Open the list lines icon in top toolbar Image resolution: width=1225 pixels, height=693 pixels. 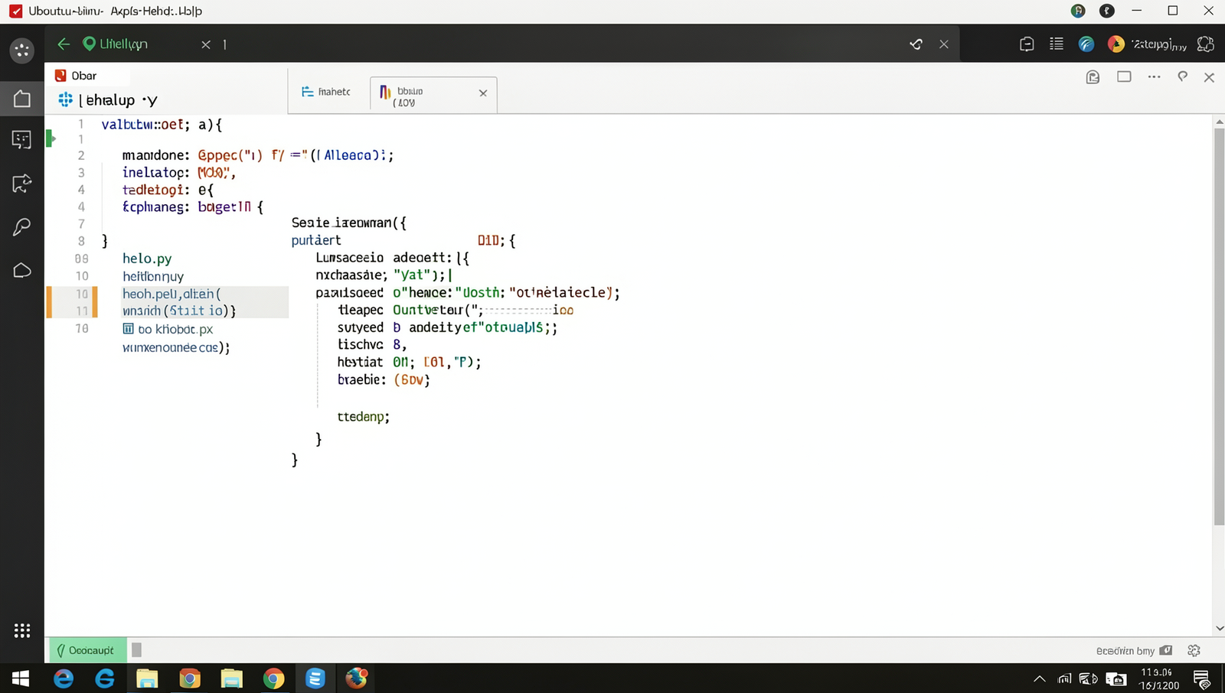[1057, 44]
